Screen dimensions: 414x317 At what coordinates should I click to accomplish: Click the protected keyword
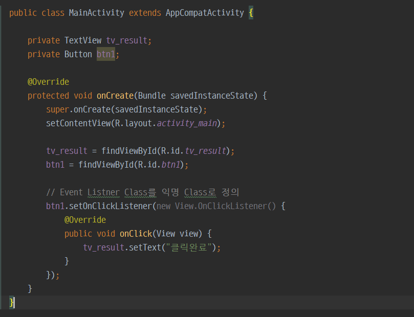[48, 96]
